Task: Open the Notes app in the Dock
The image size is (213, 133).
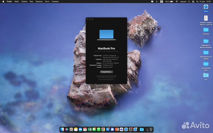Action: pyautogui.click(x=76, y=129)
